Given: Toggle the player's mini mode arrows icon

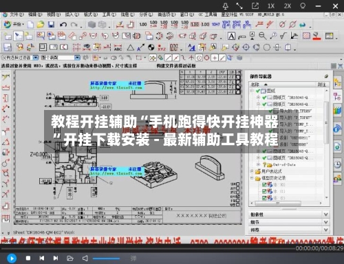Looking at the screenshot, I should click(x=239, y=6).
